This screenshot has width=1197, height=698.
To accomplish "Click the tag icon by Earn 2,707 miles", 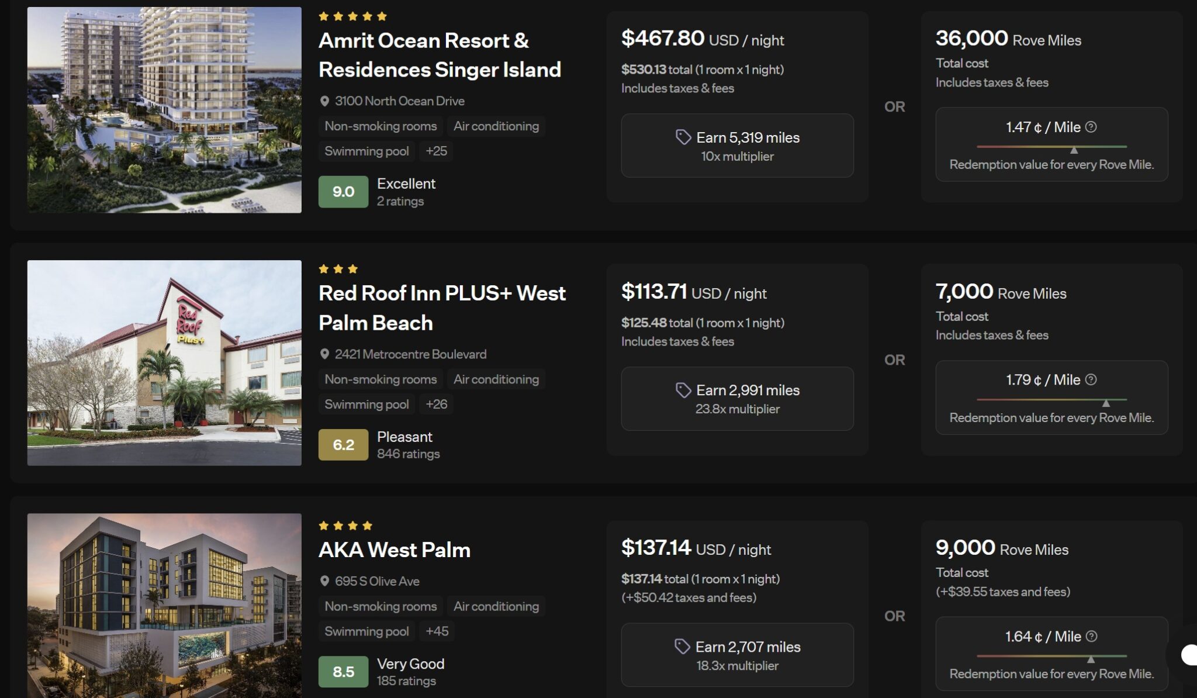I will [x=681, y=647].
